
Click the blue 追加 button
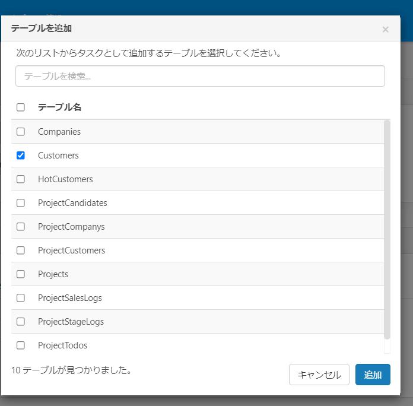373,375
